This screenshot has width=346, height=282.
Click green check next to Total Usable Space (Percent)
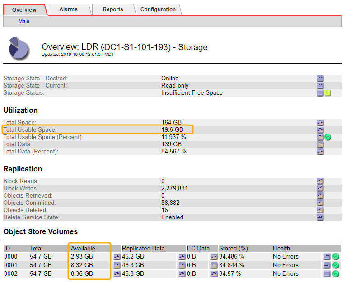328,137
